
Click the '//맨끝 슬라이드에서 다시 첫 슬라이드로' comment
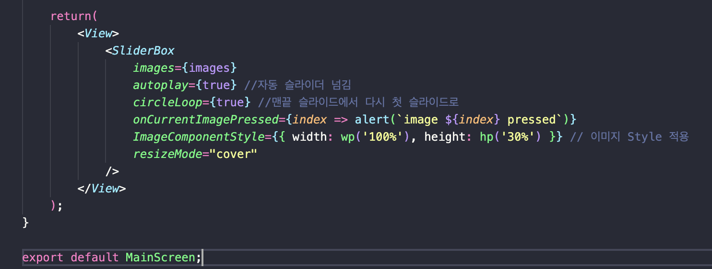tap(358, 102)
